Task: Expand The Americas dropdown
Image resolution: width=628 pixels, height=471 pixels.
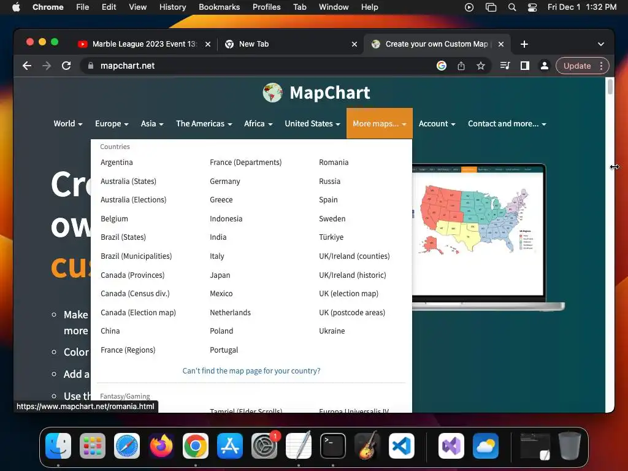Action: pyautogui.click(x=204, y=124)
